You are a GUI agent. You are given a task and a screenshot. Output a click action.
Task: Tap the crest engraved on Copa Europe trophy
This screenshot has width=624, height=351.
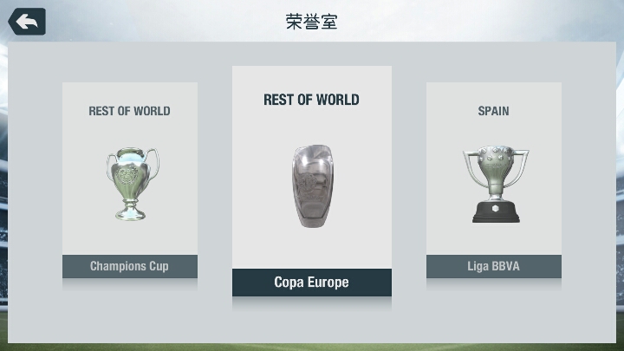click(308, 185)
